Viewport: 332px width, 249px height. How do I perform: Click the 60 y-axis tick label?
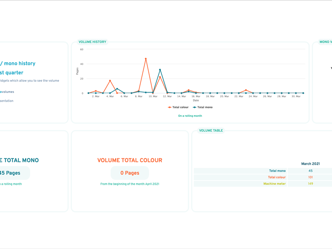(x=82, y=50)
